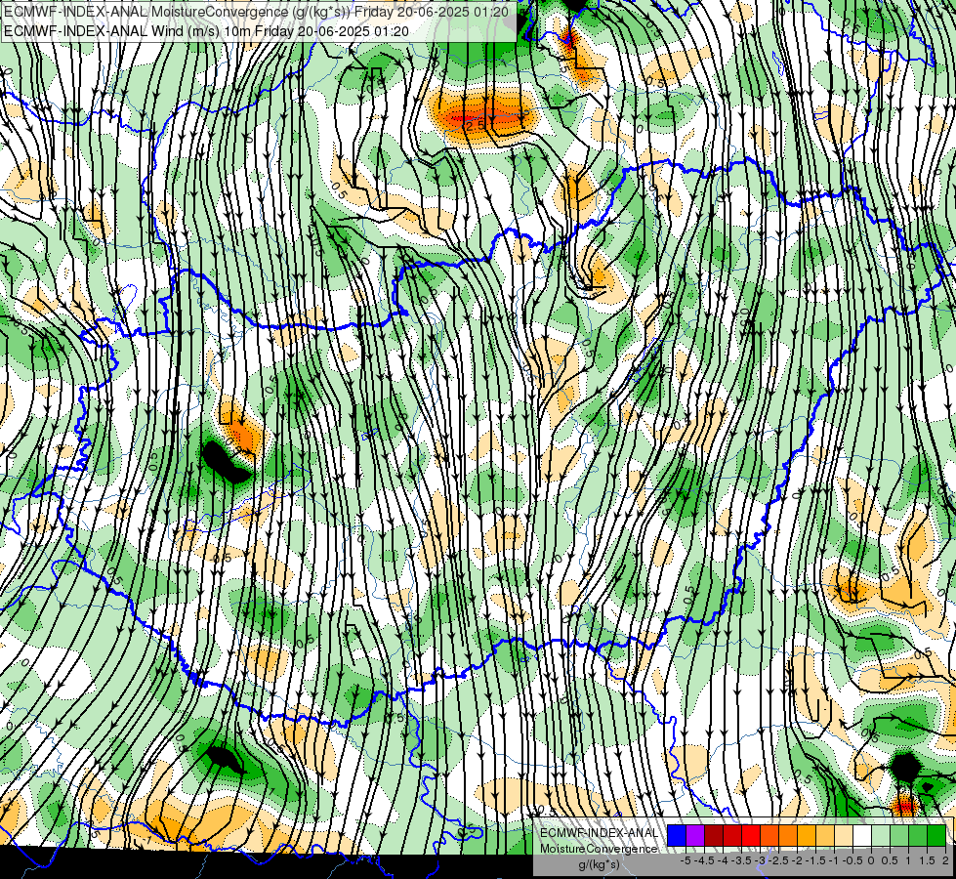Click the Wind (m/s) 10m title line
Viewport: 956px width, 879px height.
pyautogui.click(x=206, y=31)
